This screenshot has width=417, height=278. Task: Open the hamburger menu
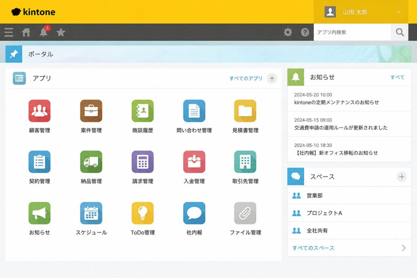pyautogui.click(x=9, y=32)
